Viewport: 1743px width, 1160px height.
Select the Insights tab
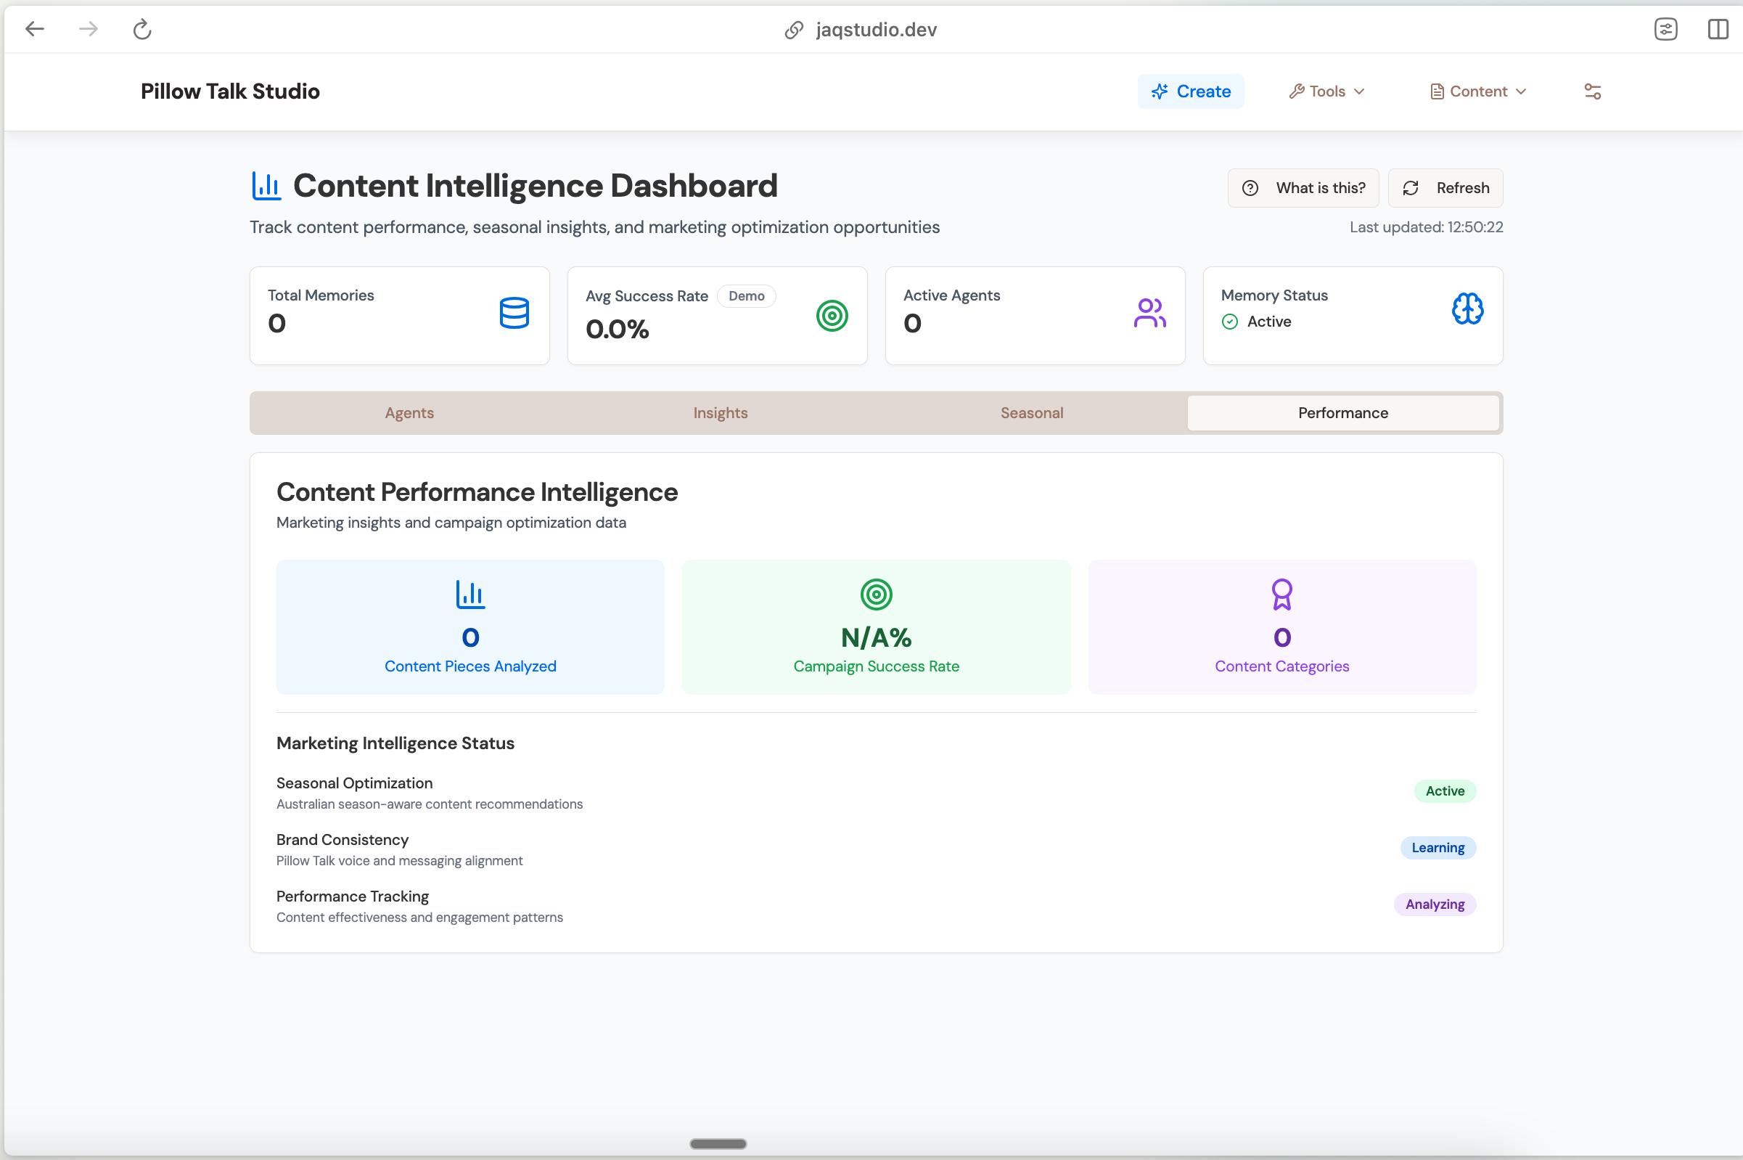pos(721,413)
